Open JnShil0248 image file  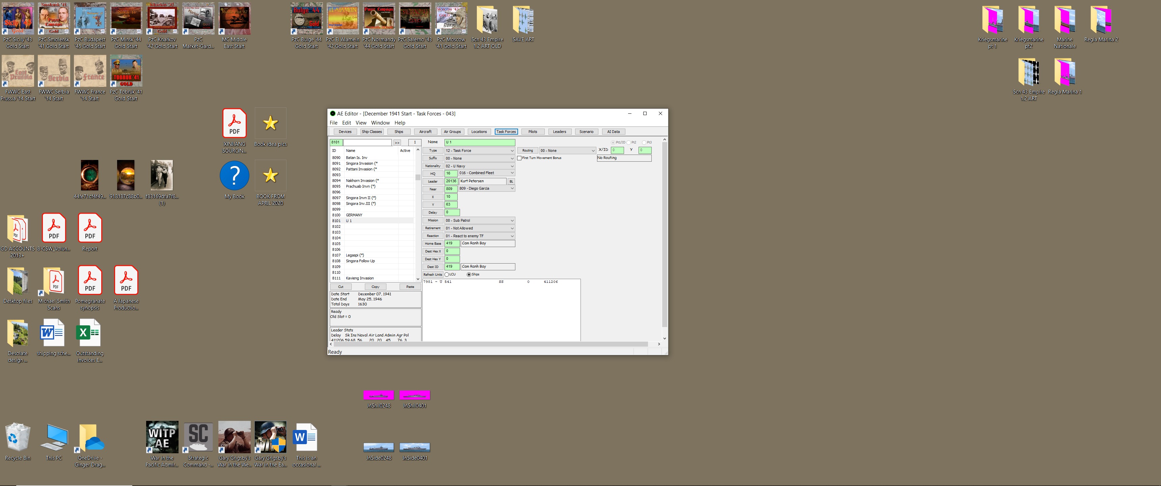click(379, 399)
